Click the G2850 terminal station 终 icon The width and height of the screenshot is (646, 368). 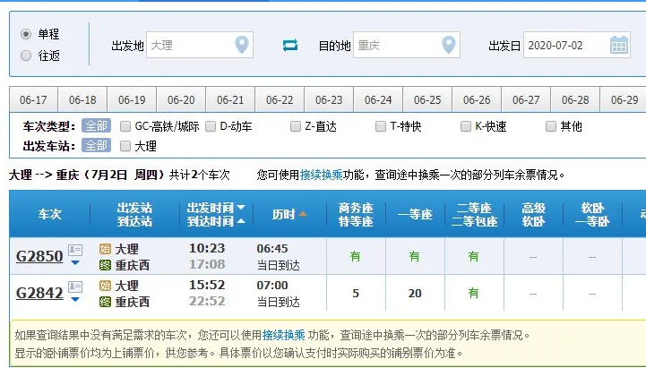pyautogui.click(x=105, y=265)
